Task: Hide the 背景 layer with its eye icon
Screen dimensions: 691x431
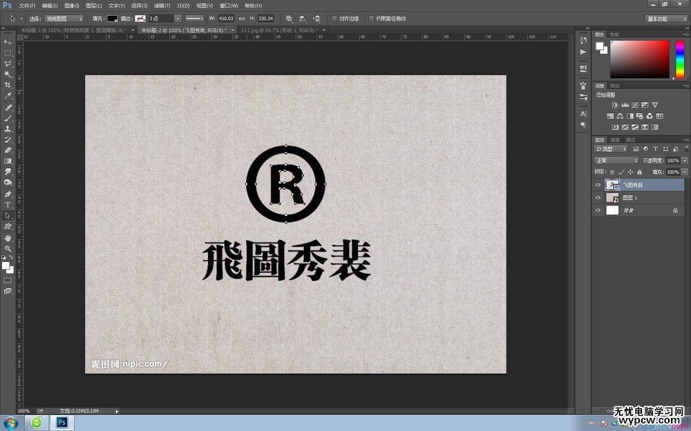Action: pos(598,210)
